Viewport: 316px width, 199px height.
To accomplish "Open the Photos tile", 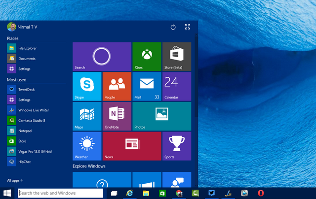I will pyautogui.click(x=162, y=116).
